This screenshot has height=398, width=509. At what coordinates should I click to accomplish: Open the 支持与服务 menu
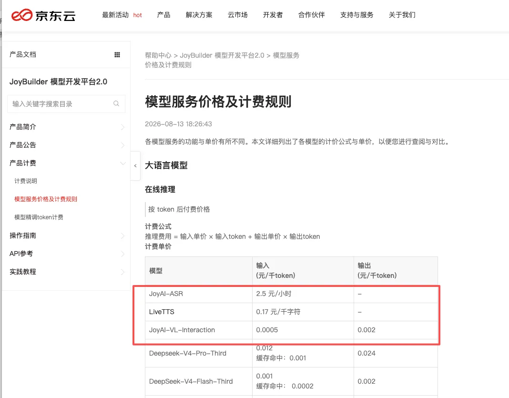(x=357, y=15)
